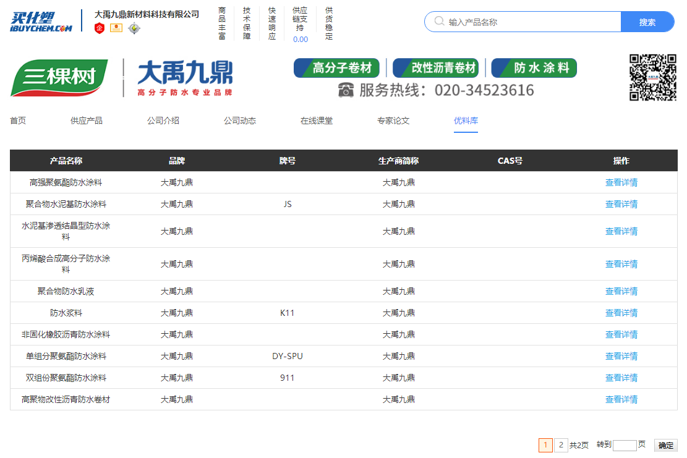Screen dimensions: 687x458
Task: Select the 优料库 navigation tab
Action: coord(466,121)
